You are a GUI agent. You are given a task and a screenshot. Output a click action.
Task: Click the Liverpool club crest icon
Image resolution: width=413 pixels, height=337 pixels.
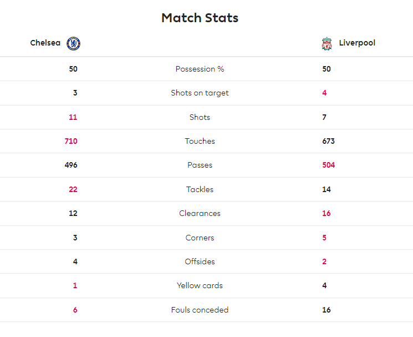tap(327, 43)
